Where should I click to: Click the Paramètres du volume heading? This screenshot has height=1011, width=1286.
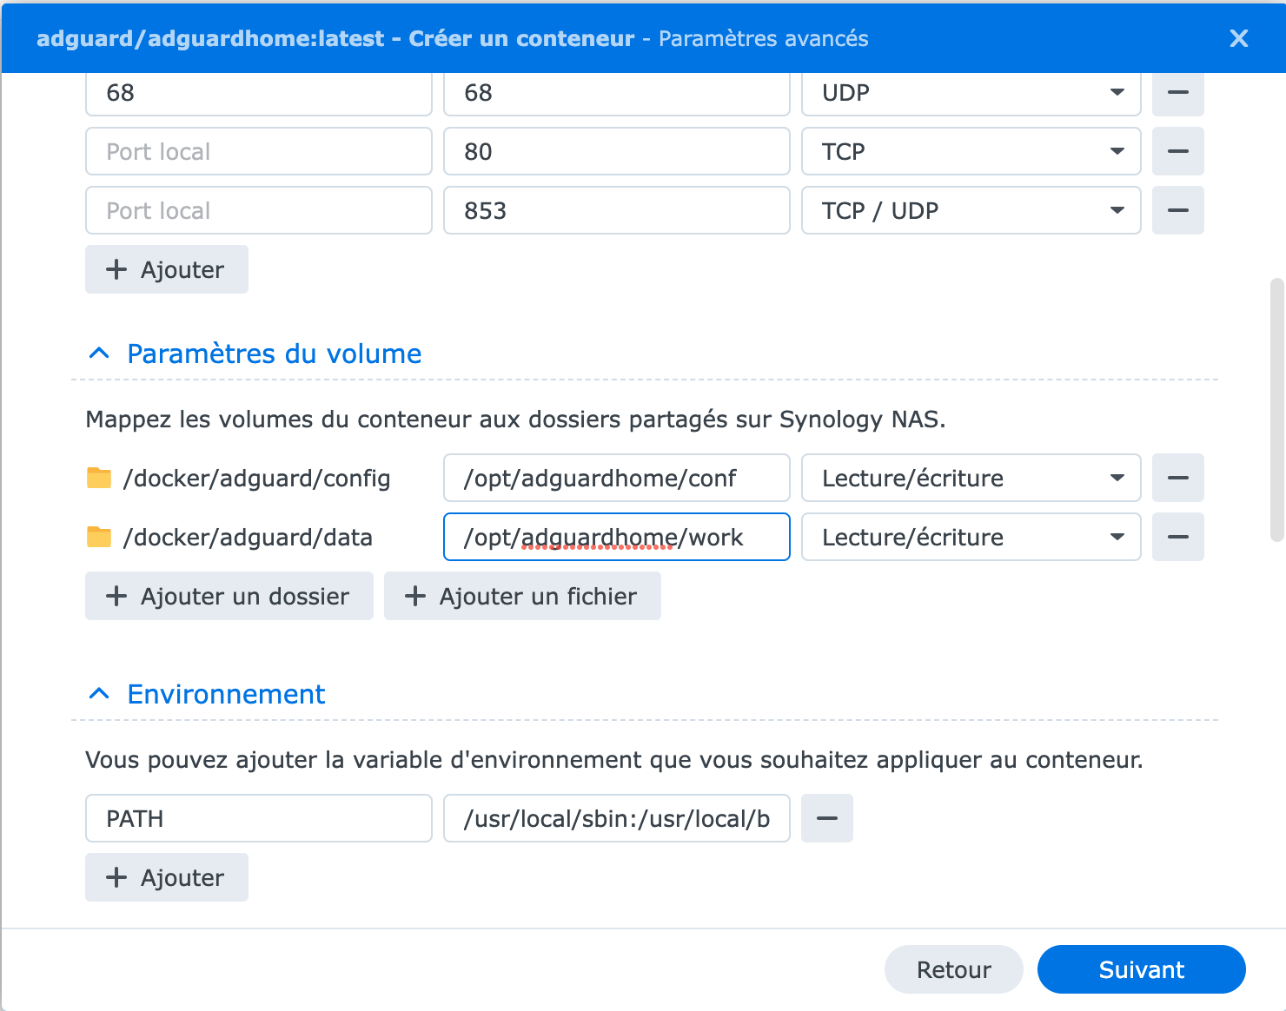click(x=274, y=354)
